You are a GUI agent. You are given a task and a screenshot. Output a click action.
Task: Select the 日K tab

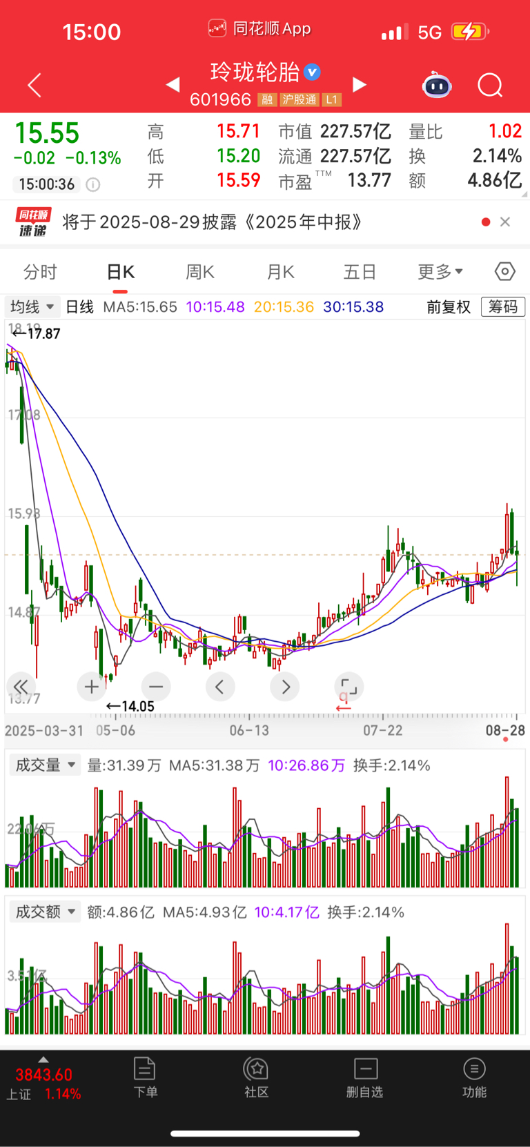(x=121, y=272)
